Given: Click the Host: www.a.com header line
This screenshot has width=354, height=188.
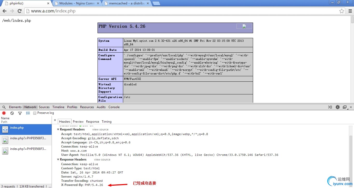Looking at the screenshot, I should click(x=74, y=151).
